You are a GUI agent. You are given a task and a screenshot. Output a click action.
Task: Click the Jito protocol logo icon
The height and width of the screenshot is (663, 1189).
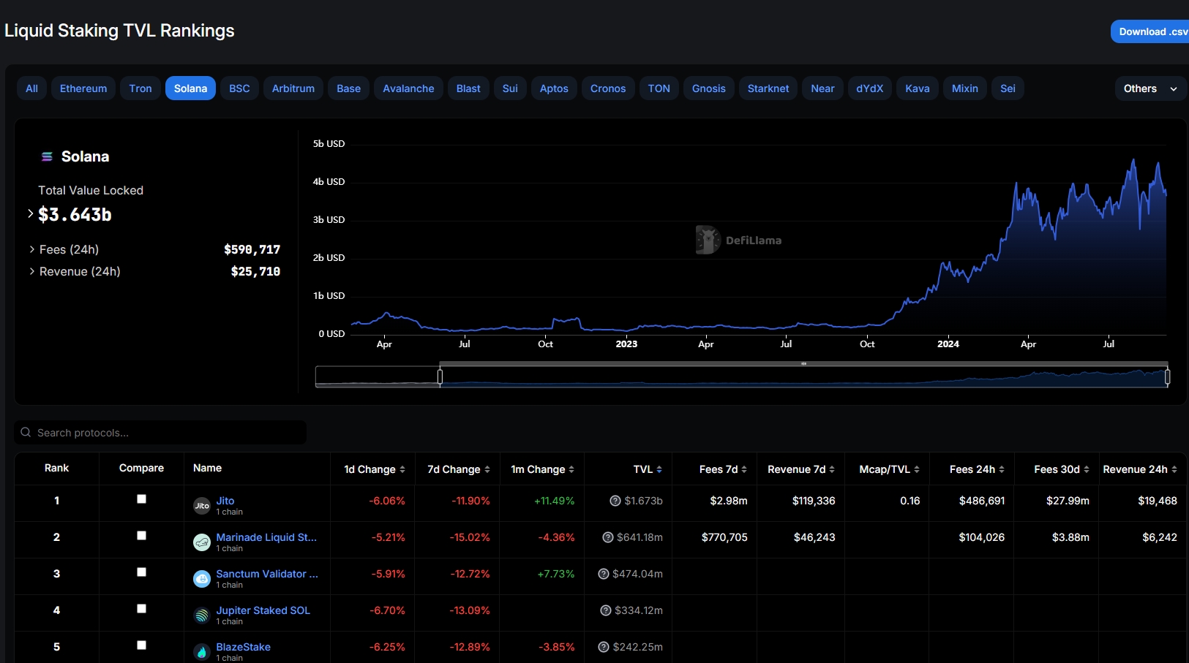point(202,506)
